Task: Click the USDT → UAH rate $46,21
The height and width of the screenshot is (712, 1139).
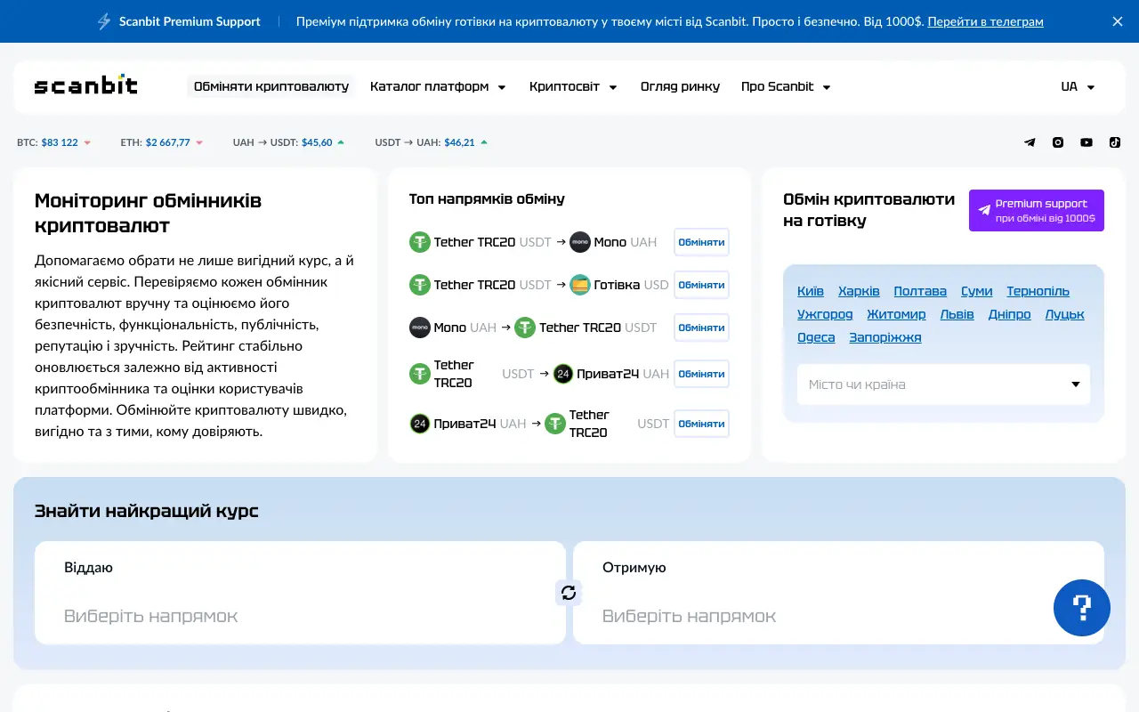Action: 459,142
